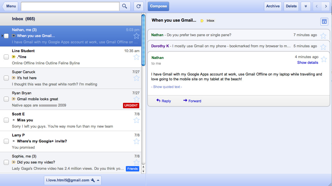Open the Menu

point(10,6)
